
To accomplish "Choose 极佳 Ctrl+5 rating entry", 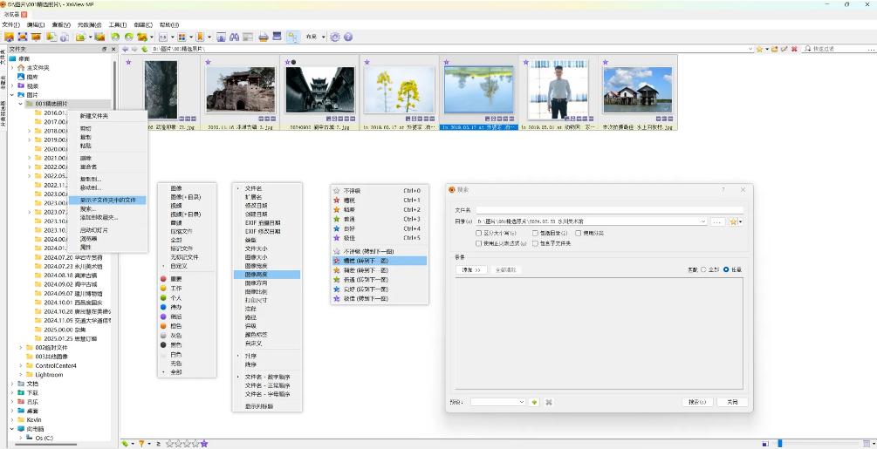I will tap(380, 238).
